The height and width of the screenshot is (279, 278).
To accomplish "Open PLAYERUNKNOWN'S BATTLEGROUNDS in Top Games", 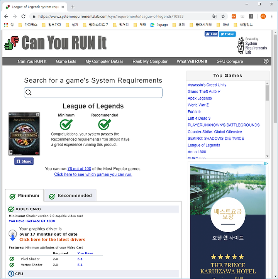I will click(x=224, y=125).
